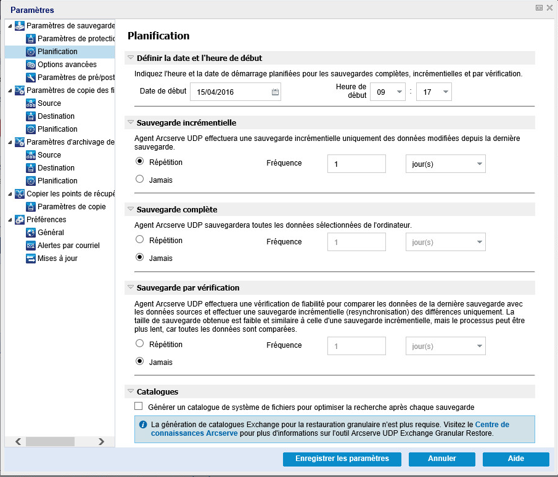Click the Paramètres de protection icon
The width and height of the screenshot is (558, 477).
point(31,39)
